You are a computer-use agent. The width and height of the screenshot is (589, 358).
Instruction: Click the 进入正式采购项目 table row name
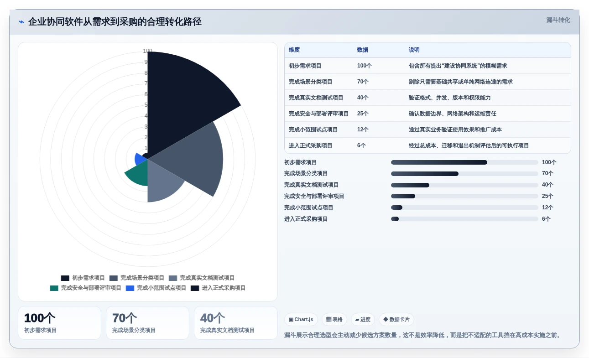click(x=311, y=145)
